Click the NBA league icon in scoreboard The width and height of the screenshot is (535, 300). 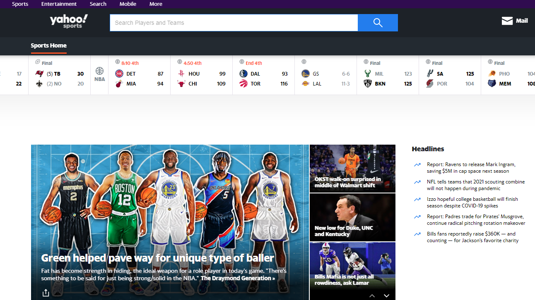click(99, 74)
